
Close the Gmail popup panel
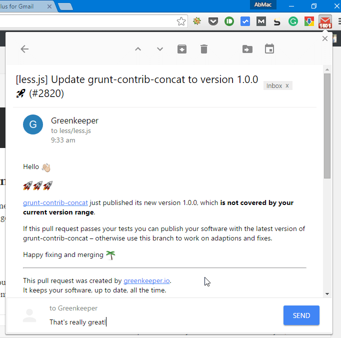pyautogui.click(x=324, y=38)
